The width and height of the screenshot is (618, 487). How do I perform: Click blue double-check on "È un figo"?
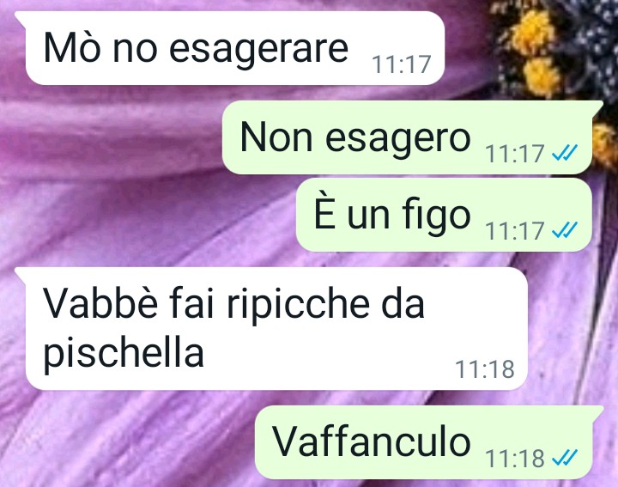[565, 230]
